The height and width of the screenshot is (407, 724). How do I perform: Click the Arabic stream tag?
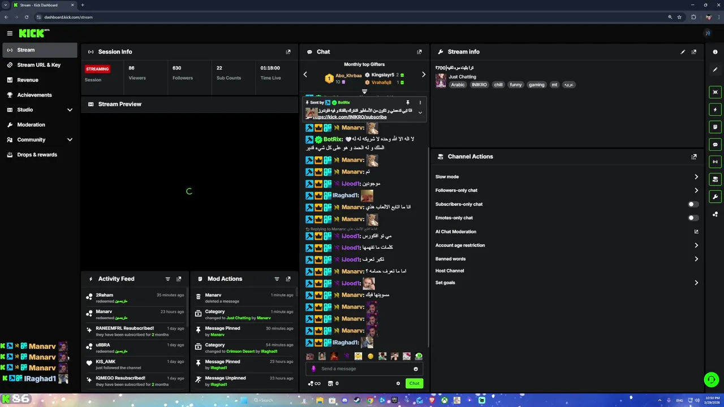pos(458,85)
